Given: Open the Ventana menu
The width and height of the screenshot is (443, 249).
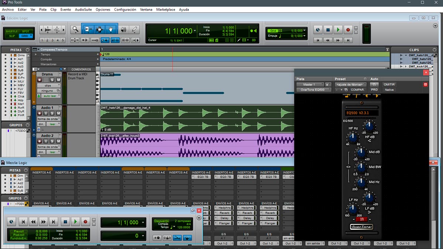Looking at the screenshot, I should (x=146, y=10).
